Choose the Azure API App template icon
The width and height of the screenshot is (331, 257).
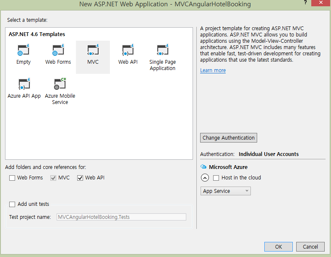pos(24,84)
